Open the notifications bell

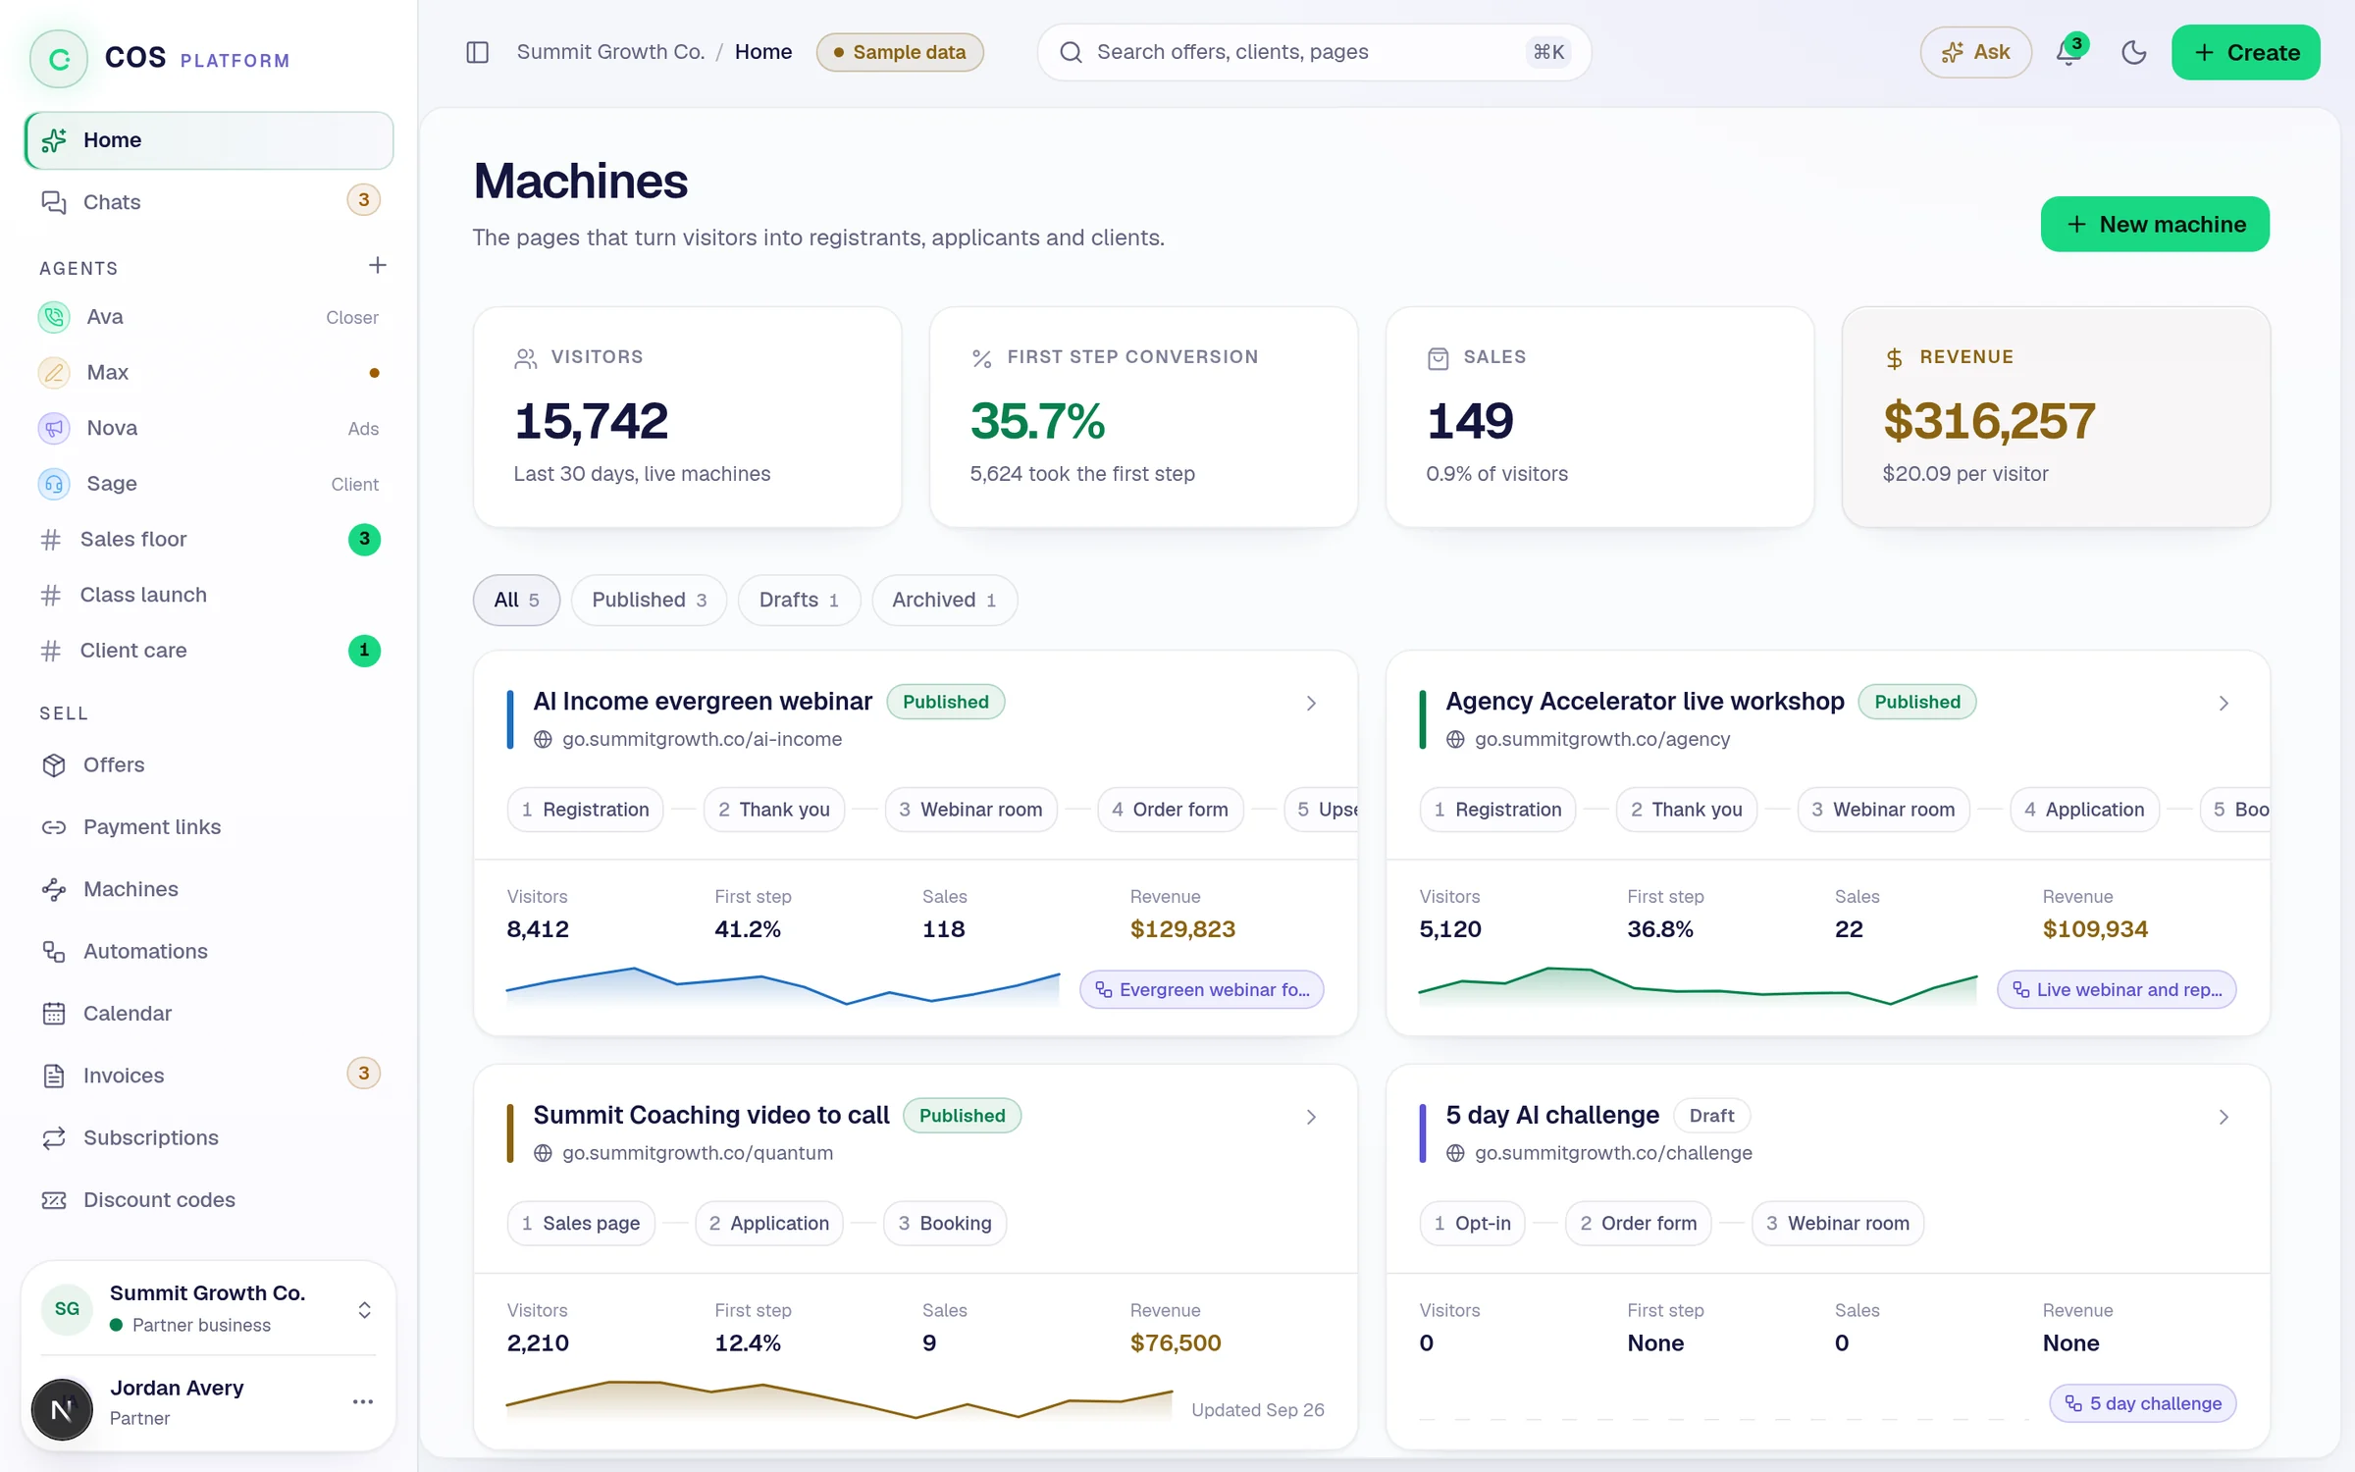[x=2068, y=52]
